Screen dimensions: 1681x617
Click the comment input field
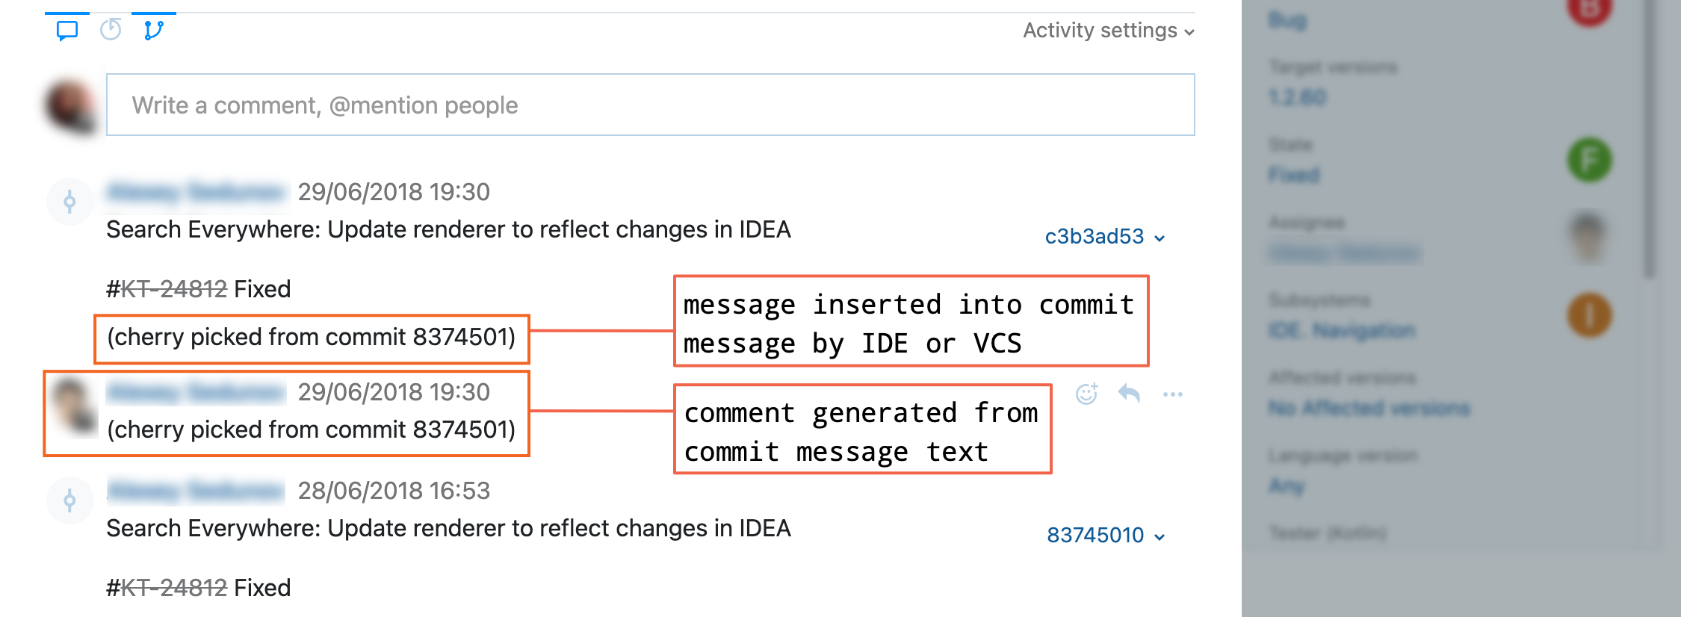[x=650, y=105]
